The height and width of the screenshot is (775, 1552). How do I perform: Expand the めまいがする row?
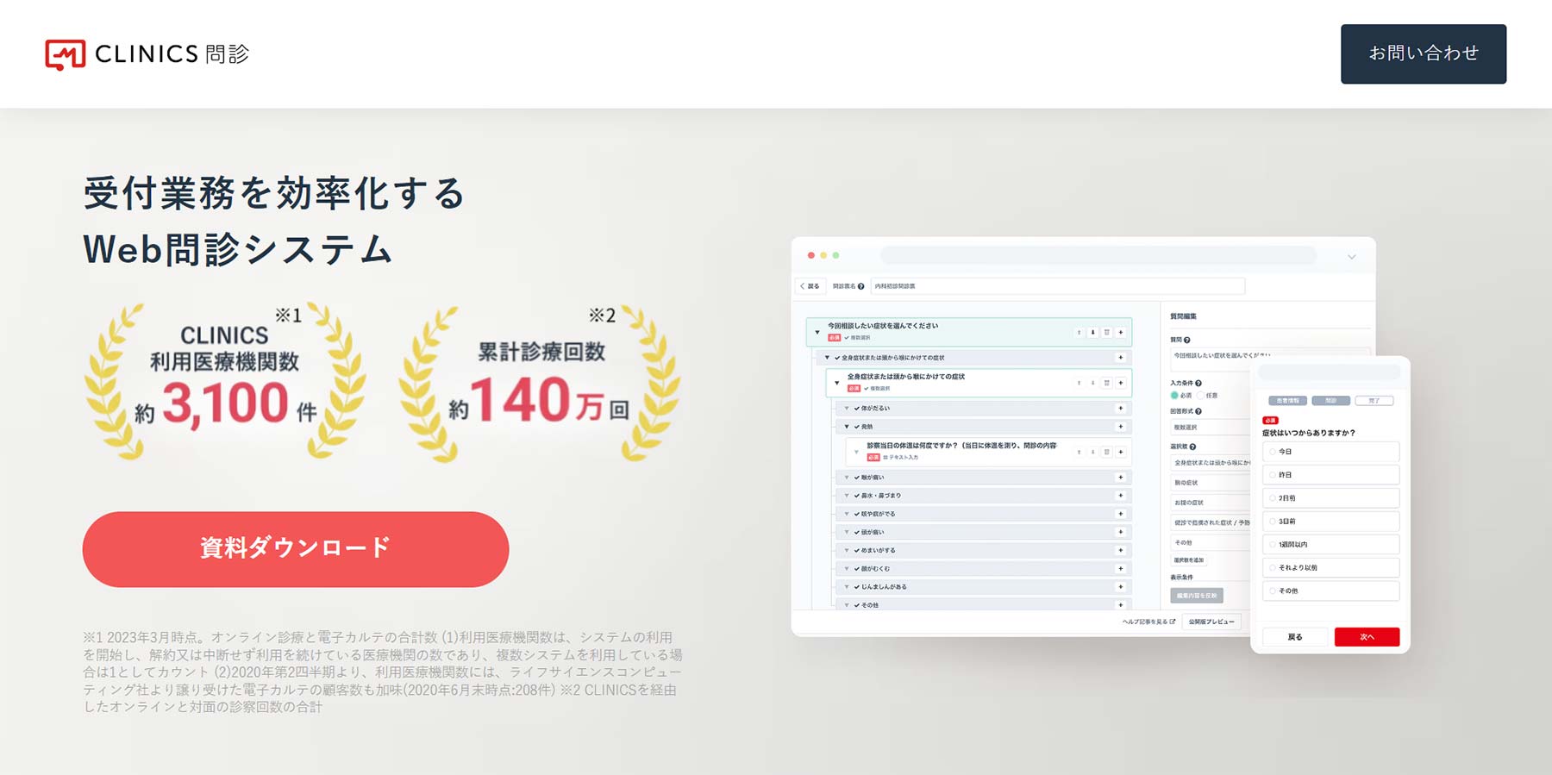847,550
